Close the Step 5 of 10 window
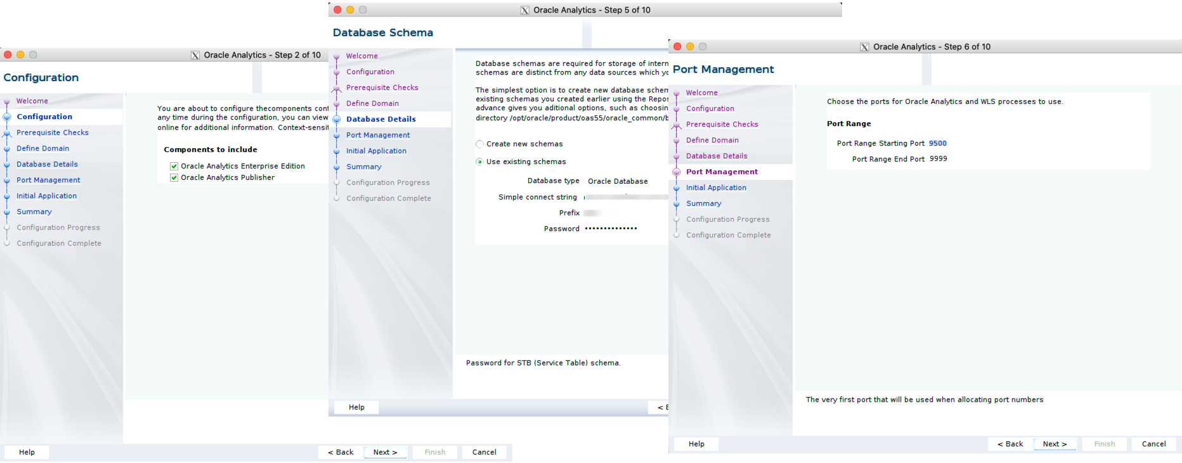Screen dimensions: 1182x463 click(x=337, y=10)
